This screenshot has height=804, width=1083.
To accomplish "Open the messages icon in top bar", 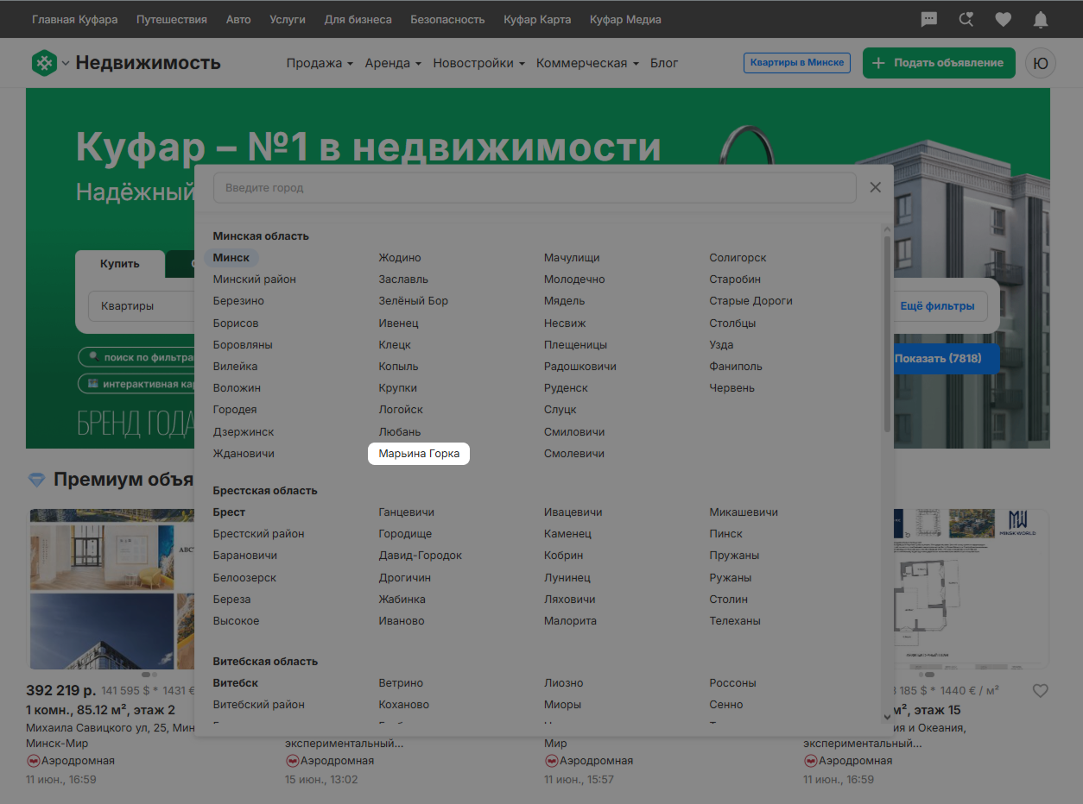I will tap(929, 19).
